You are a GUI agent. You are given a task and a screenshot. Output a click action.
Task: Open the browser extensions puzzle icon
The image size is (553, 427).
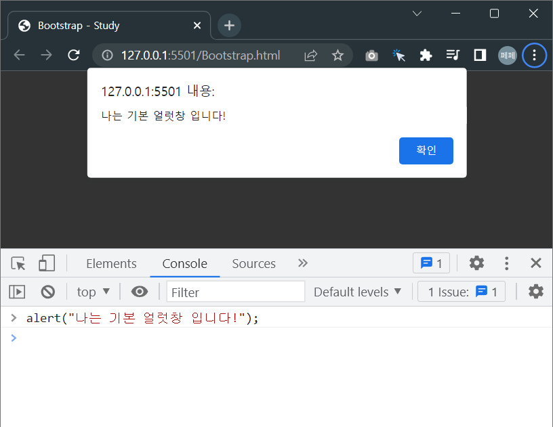(426, 55)
